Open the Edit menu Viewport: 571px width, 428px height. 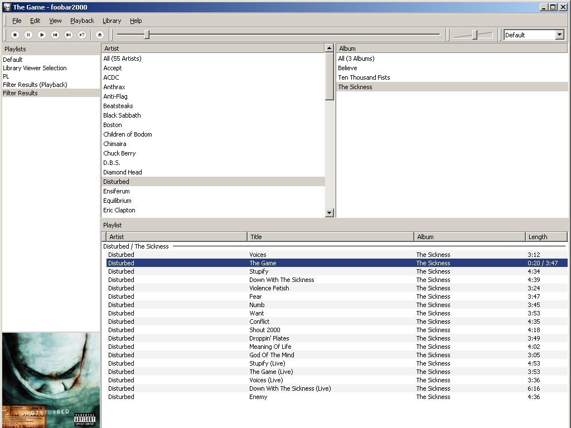(x=35, y=21)
